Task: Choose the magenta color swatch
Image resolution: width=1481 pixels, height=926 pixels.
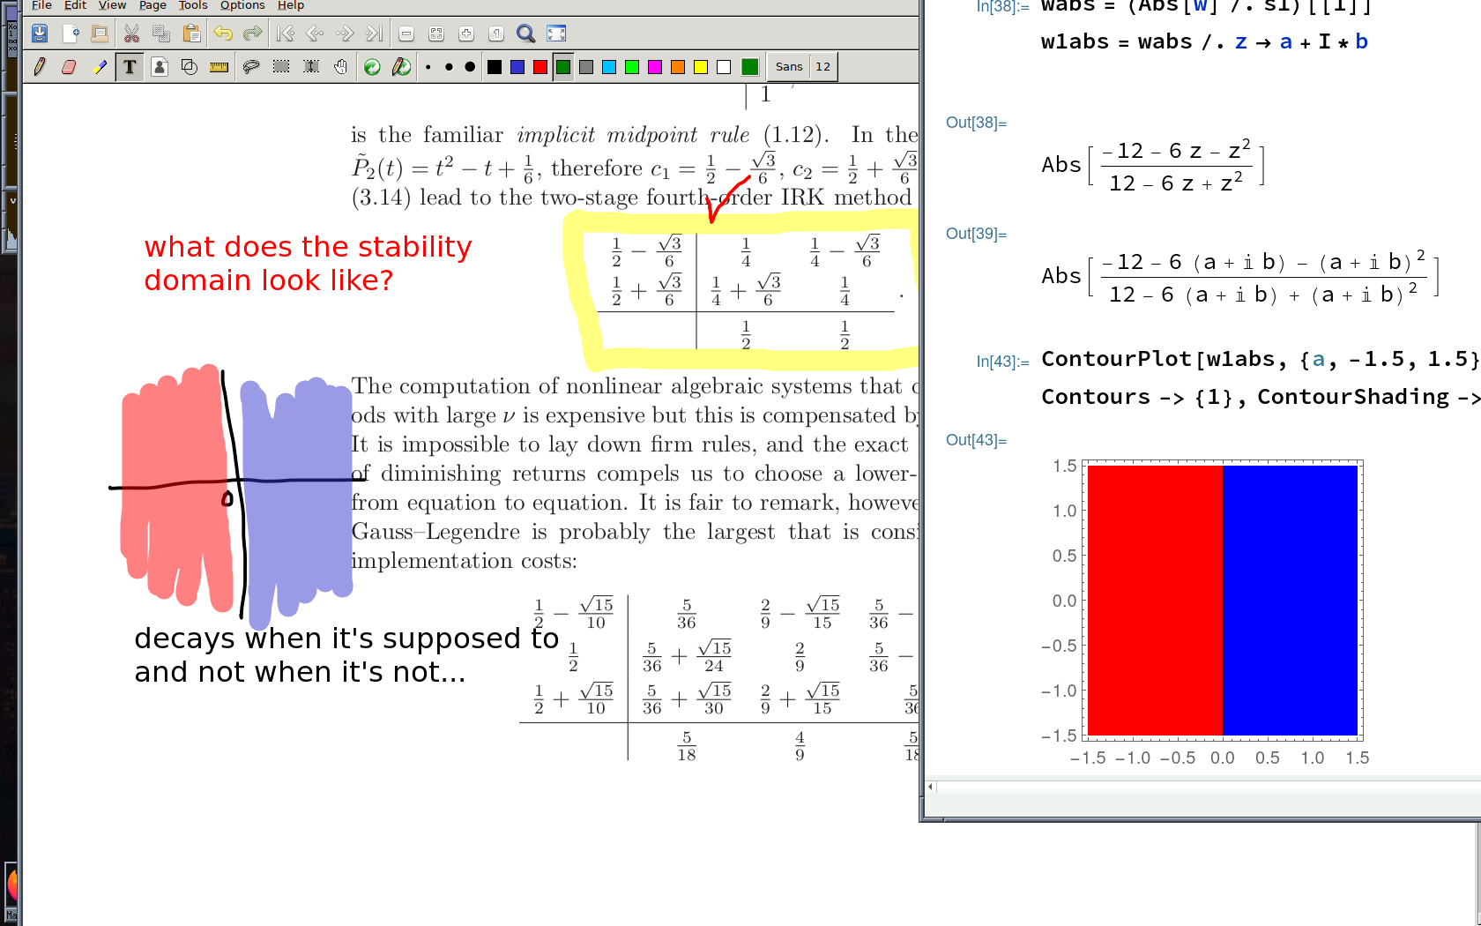Action: 655,67
